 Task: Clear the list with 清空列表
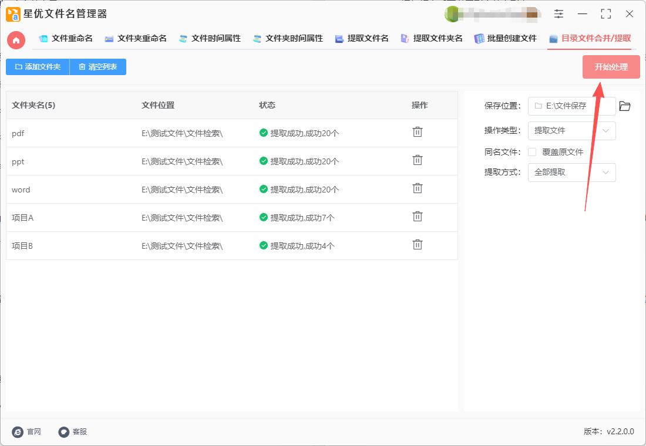click(x=97, y=67)
